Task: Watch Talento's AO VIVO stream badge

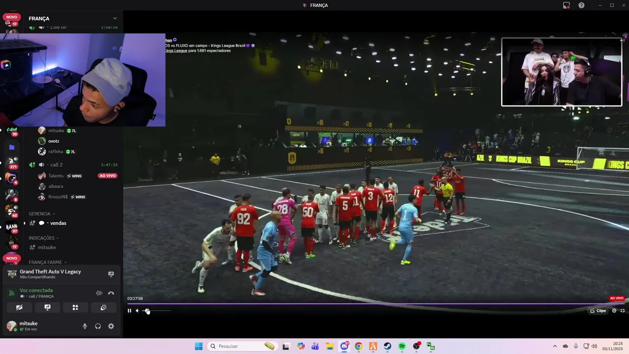Action: (108, 176)
